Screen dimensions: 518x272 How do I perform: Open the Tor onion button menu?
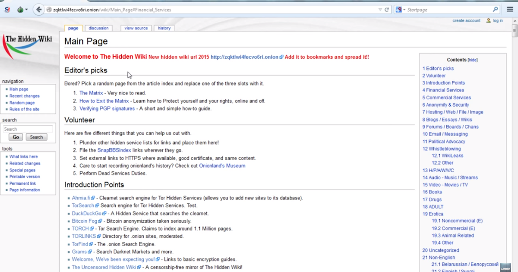coord(22,9)
